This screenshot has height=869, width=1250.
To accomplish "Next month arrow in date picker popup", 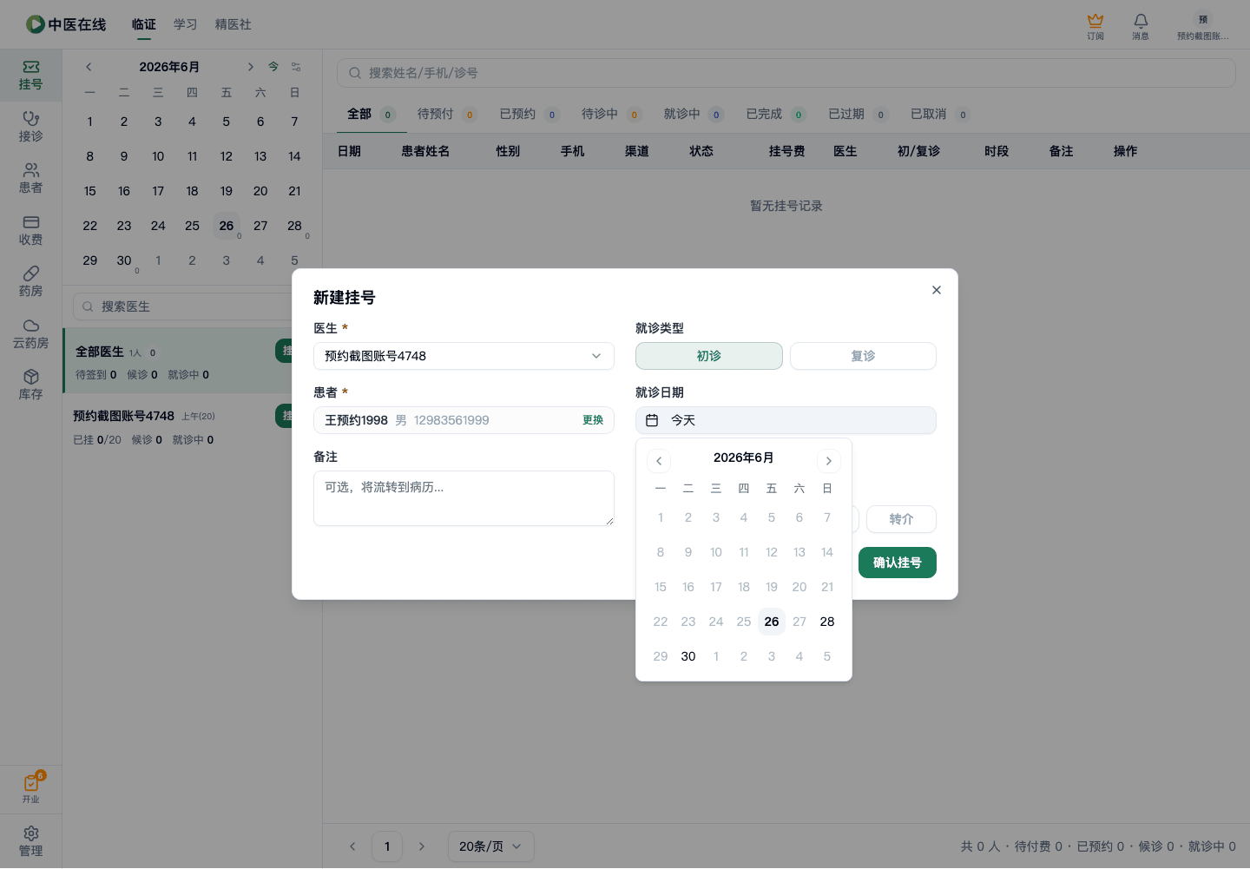I will click(x=829, y=461).
